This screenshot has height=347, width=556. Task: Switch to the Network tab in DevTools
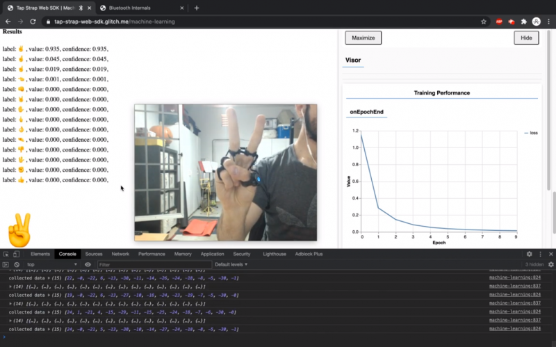120,255
